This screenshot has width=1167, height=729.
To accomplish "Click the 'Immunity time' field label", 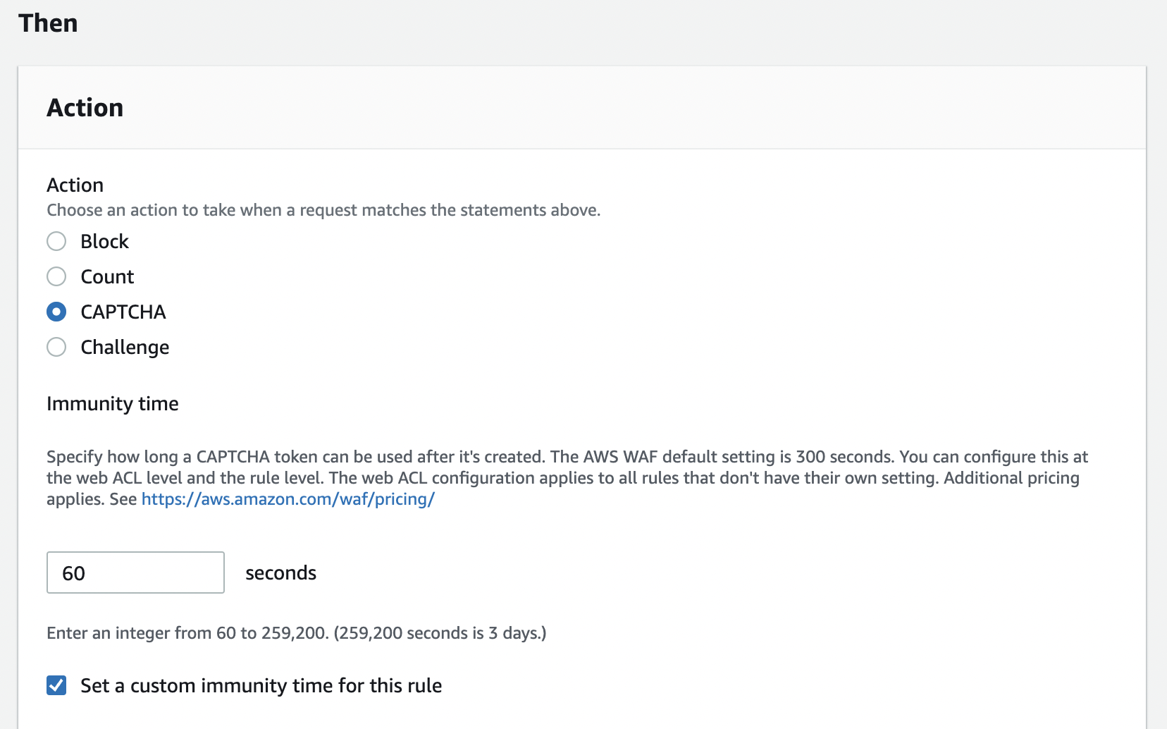I will pos(113,403).
